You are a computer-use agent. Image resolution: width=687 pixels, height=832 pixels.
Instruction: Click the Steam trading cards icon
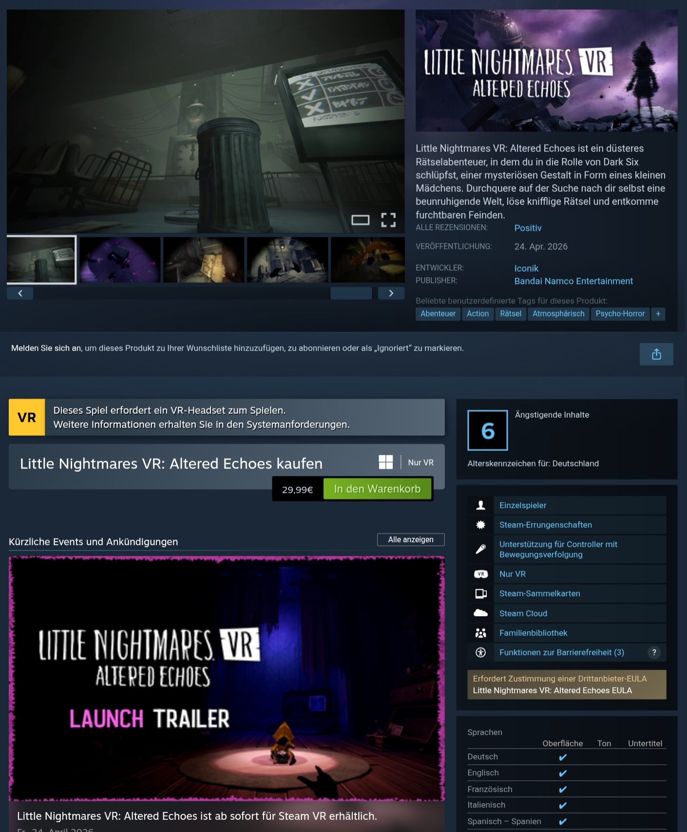point(480,593)
